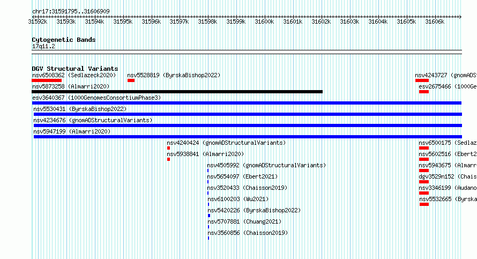The width and height of the screenshot is (477, 259).
Task: Click the nsv5528819 (ByrskaBishop2022) variant label
Action: pos(174,75)
